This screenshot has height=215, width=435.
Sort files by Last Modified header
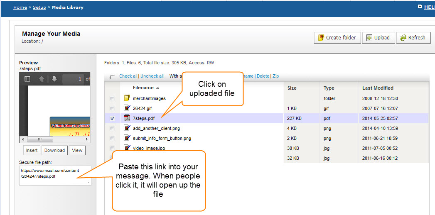click(x=377, y=88)
